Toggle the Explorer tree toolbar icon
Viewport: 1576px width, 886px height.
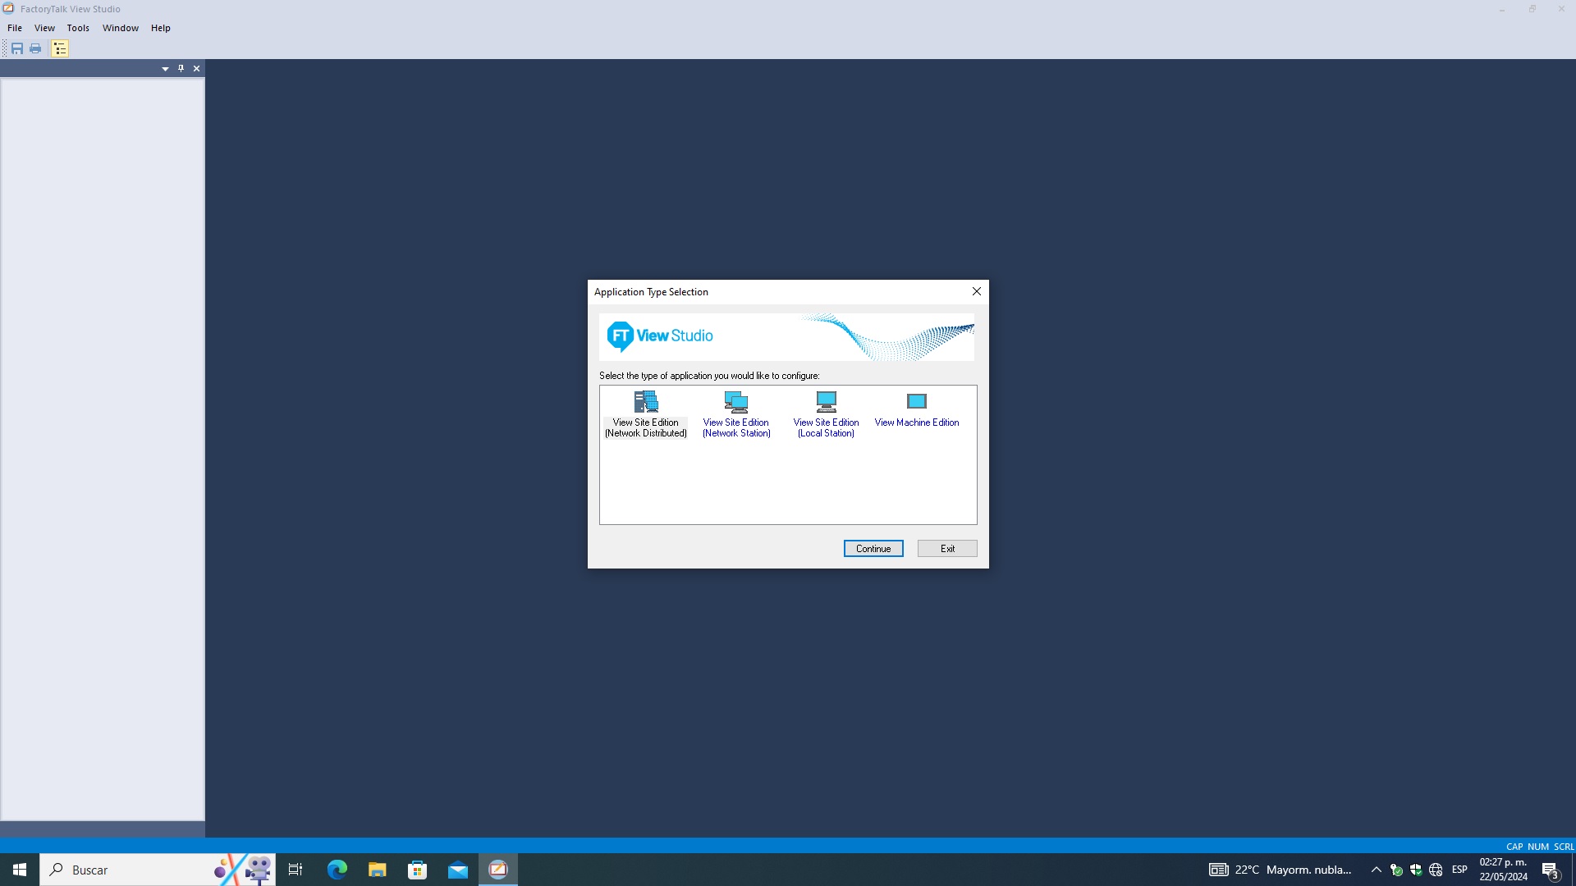(x=60, y=48)
